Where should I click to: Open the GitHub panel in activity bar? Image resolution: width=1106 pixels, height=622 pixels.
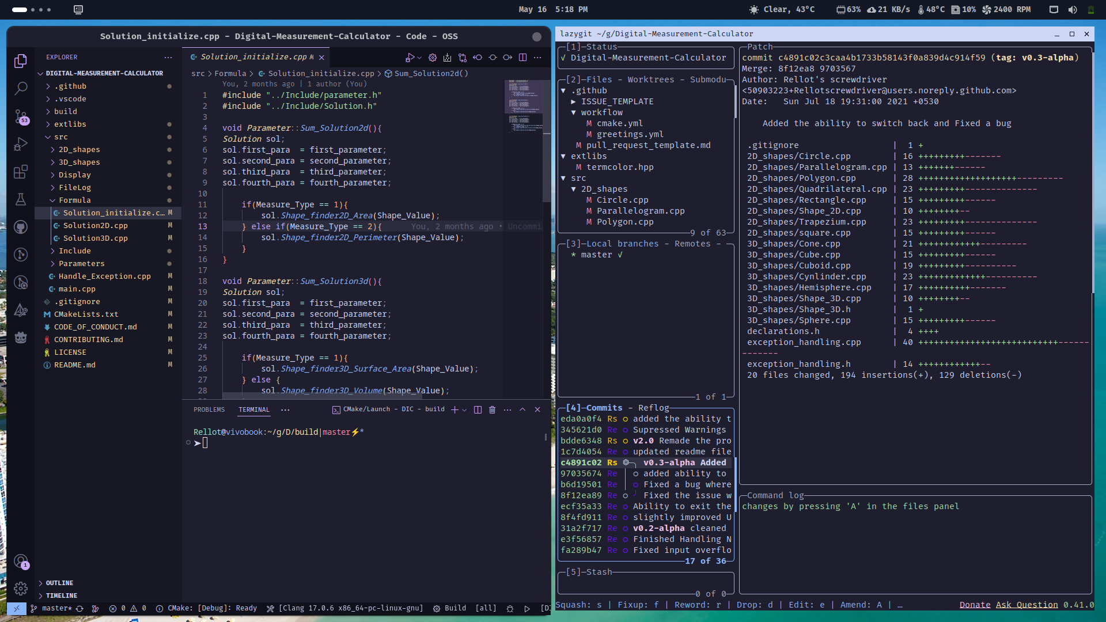21,227
